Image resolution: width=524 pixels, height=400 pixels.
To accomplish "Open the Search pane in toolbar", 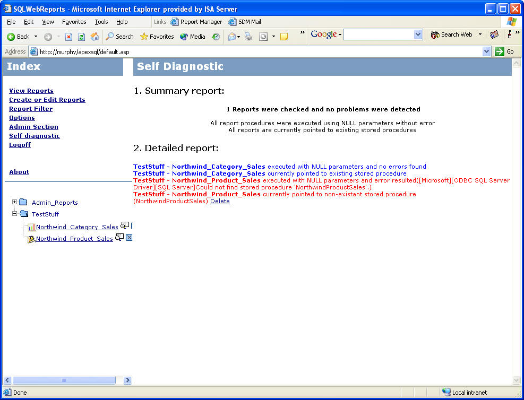I will (119, 37).
